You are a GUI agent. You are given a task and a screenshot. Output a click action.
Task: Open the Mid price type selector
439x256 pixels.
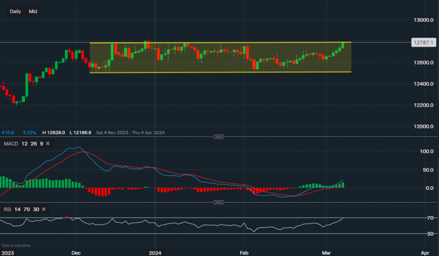(33, 11)
